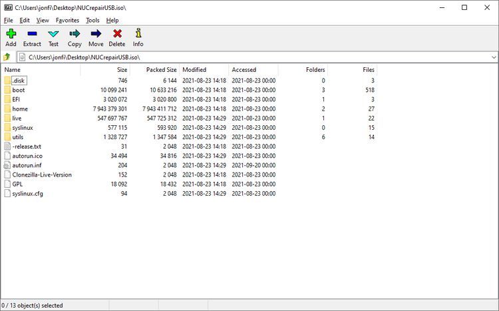This screenshot has height=311, width=499.
Task: Open the File menu
Action: (9, 21)
